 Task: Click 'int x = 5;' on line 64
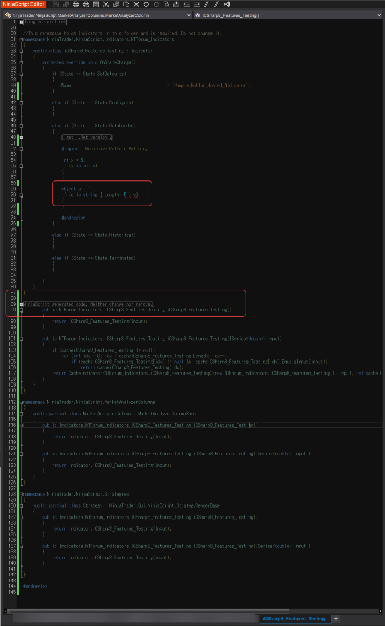pyautogui.click(x=73, y=160)
